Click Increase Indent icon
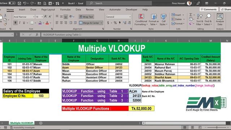Viewport: 231px width, 130px height. 75,23
